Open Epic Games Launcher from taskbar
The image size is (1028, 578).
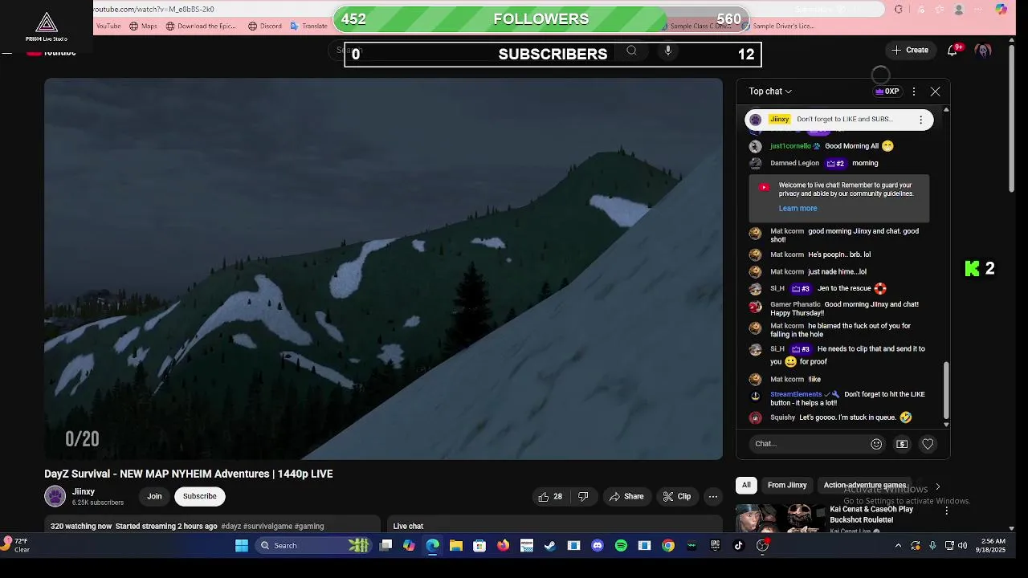point(715,546)
